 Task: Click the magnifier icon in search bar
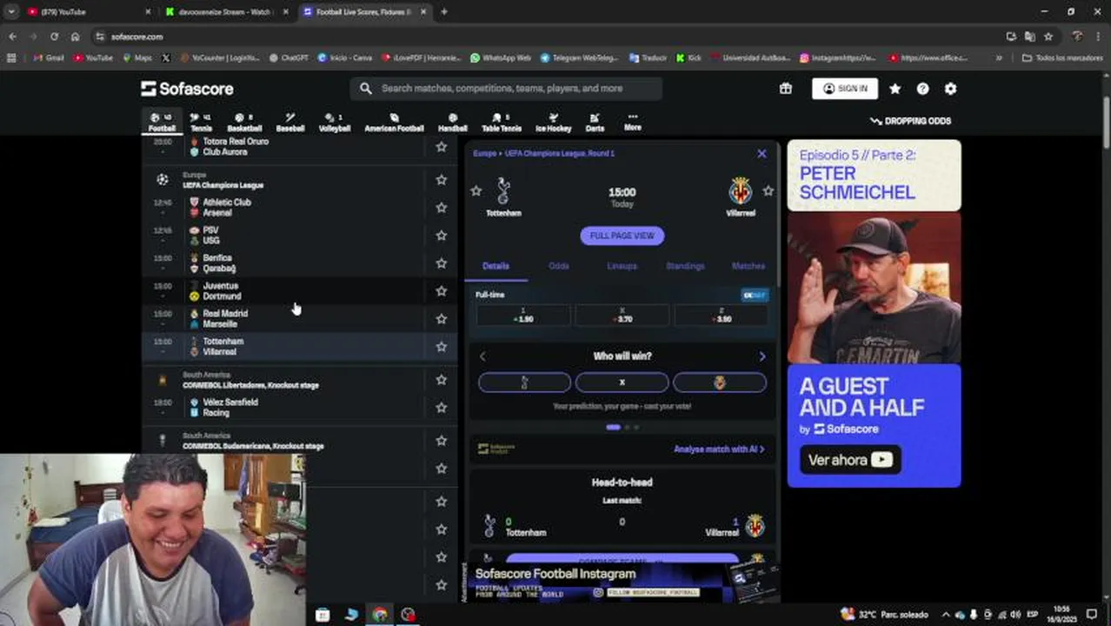point(366,89)
